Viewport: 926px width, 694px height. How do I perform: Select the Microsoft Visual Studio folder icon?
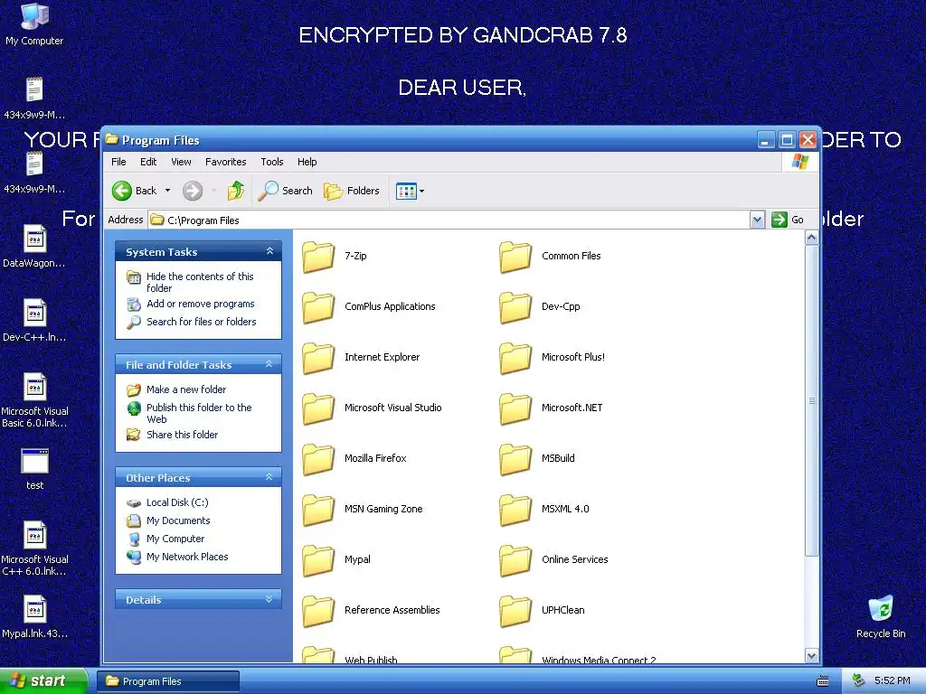coord(318,408)
